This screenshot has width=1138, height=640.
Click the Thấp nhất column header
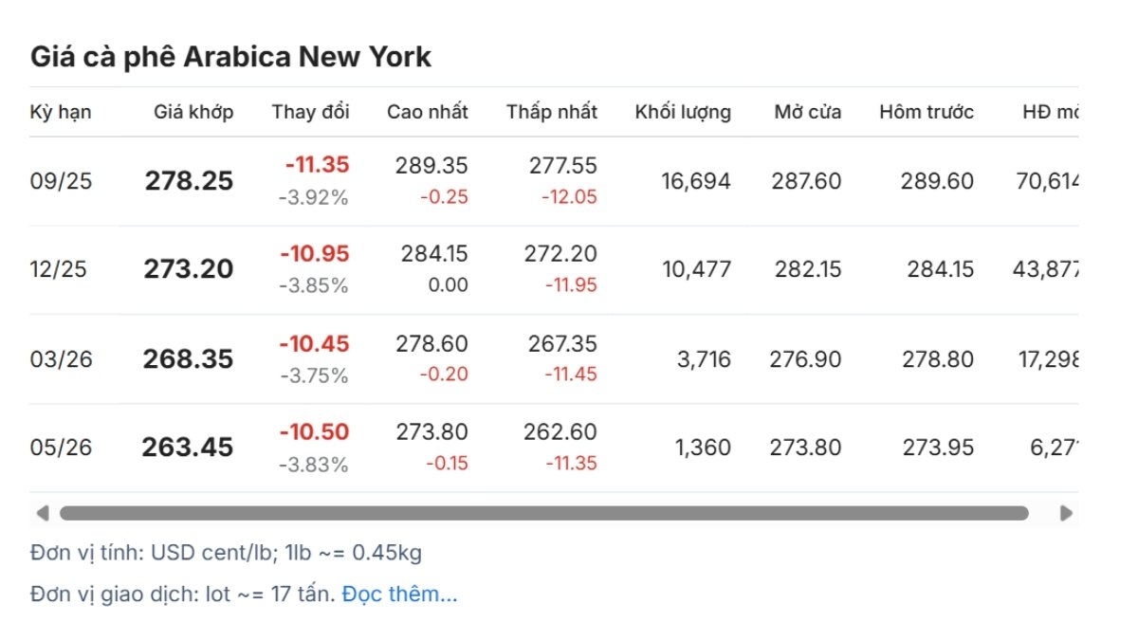pyautogui.click(x=552, y=112)
